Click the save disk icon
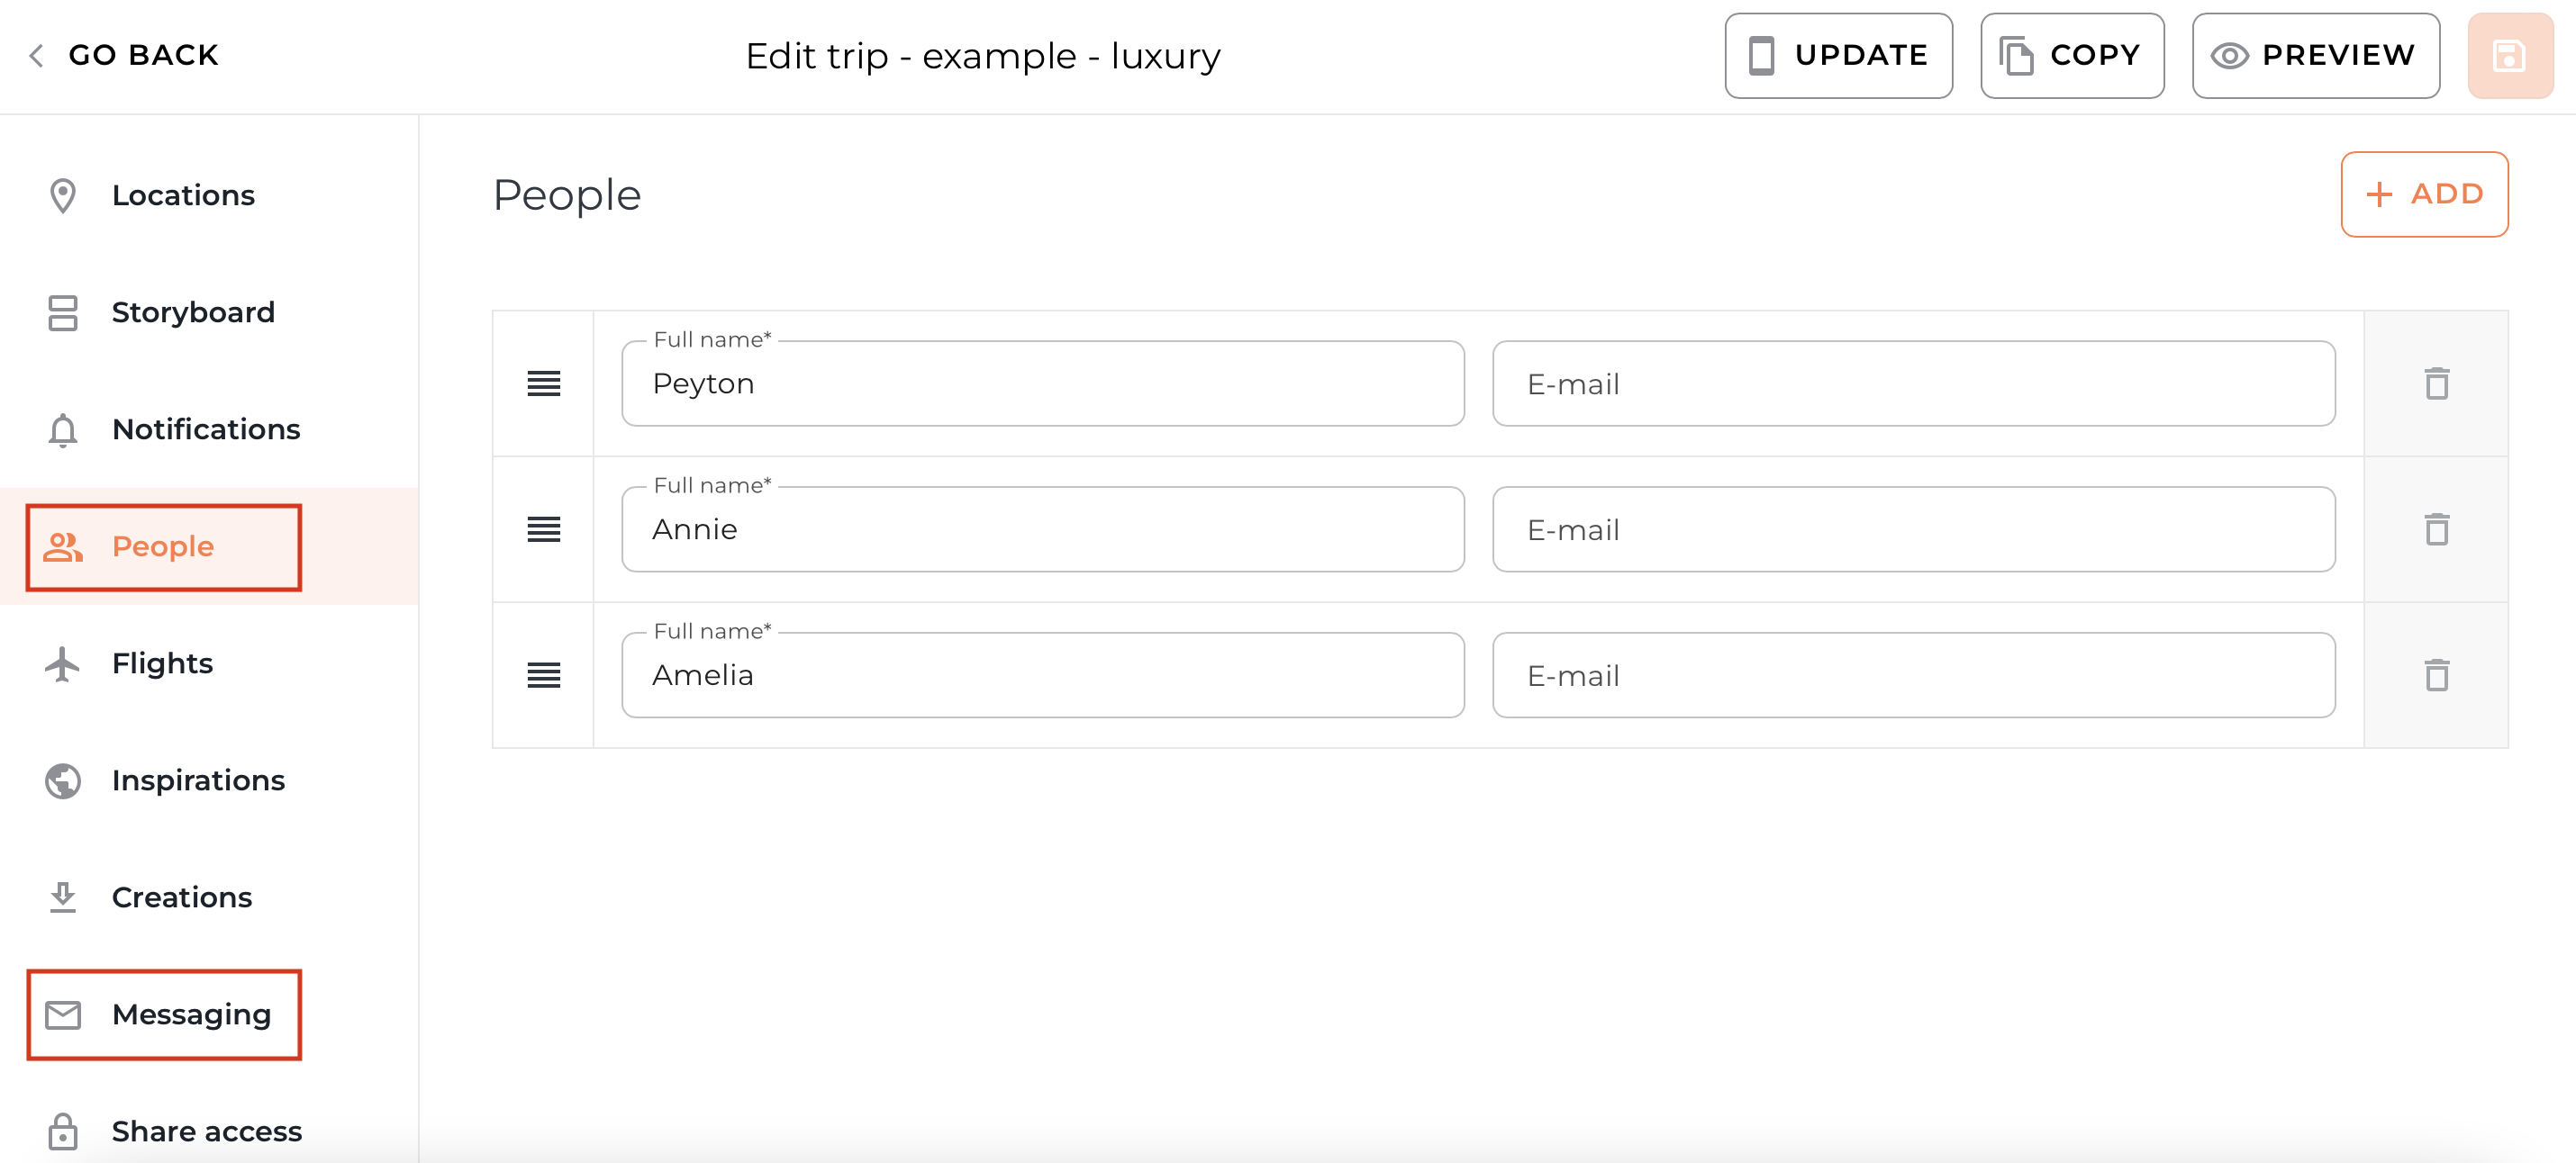 (2510, 55)
